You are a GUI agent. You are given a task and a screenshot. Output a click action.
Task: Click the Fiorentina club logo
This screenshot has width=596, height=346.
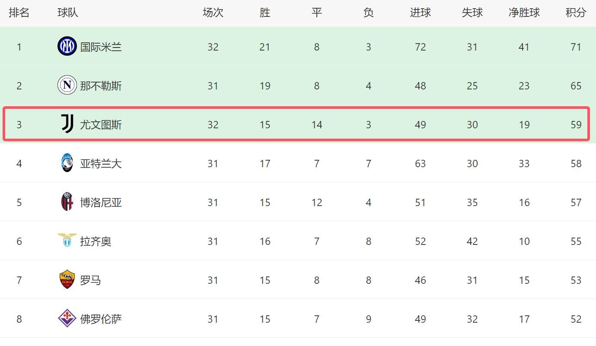click(67, 318)
